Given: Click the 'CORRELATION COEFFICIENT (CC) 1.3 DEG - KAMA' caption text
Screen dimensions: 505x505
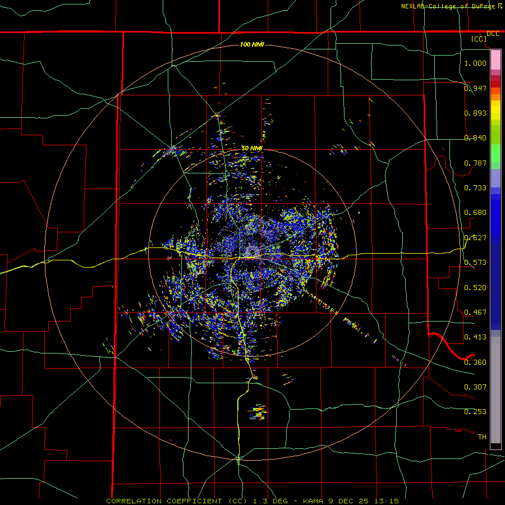Looking at the screenshot, I should click(x=215, y=501).
